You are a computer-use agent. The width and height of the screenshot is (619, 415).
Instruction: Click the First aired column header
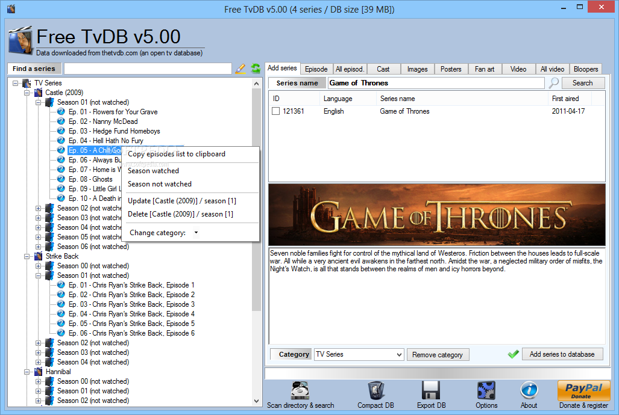[x=565, y=99]
